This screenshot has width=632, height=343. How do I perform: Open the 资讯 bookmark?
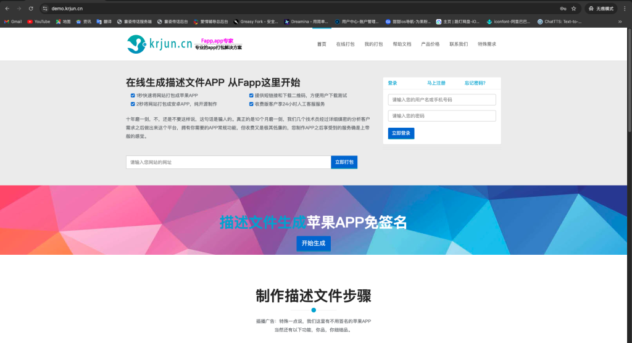click(84, 22)
